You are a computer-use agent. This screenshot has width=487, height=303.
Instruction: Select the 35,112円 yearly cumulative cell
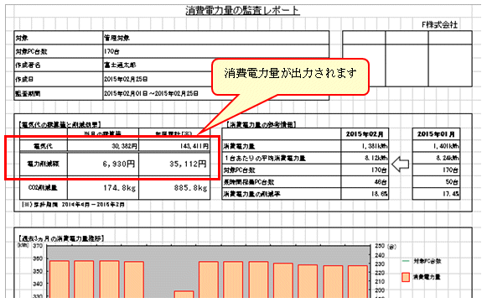pos(174,164)
